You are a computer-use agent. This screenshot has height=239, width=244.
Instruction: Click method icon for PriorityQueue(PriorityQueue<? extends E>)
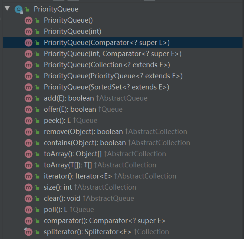pyautogui.click(x=28, y=76)
